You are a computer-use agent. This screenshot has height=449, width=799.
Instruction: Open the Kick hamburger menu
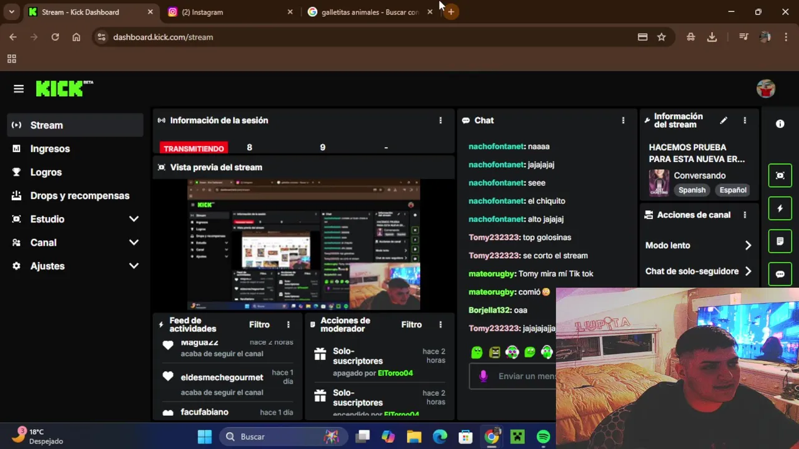[x=19, y=89]
